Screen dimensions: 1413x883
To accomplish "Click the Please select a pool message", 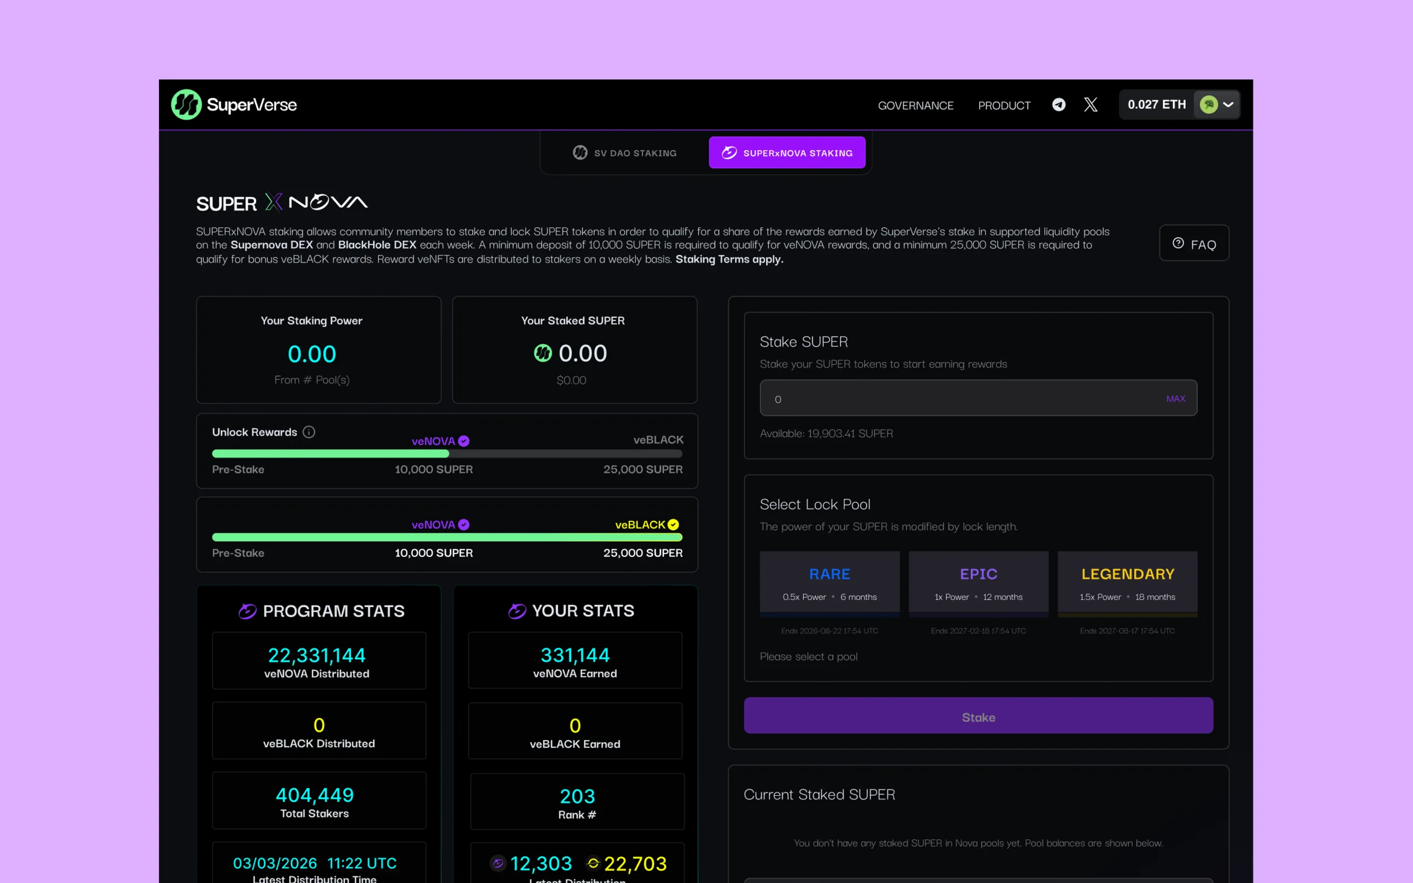I will [x=808, y=656].
